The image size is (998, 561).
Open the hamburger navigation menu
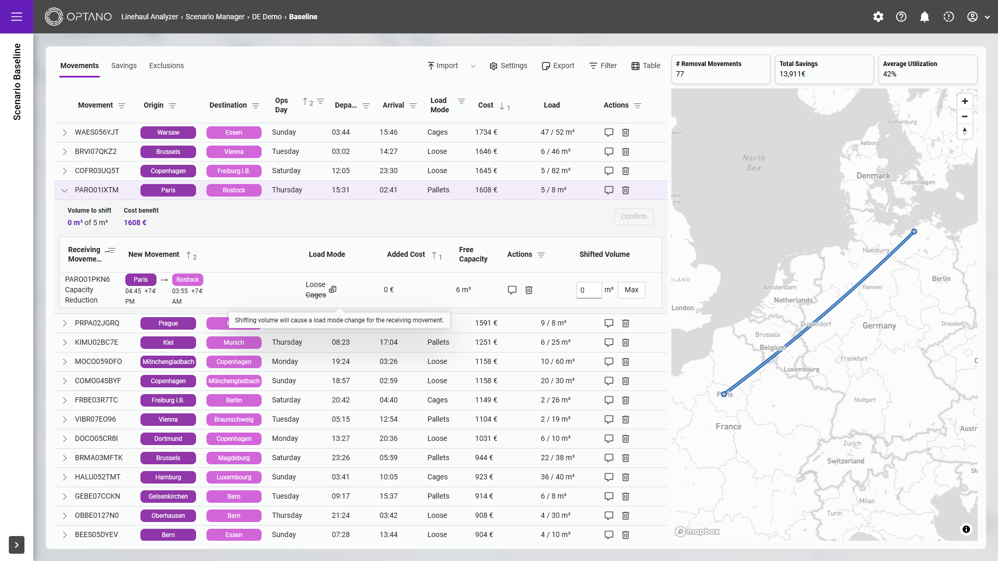pyautogui.click(x=17, y=17)
